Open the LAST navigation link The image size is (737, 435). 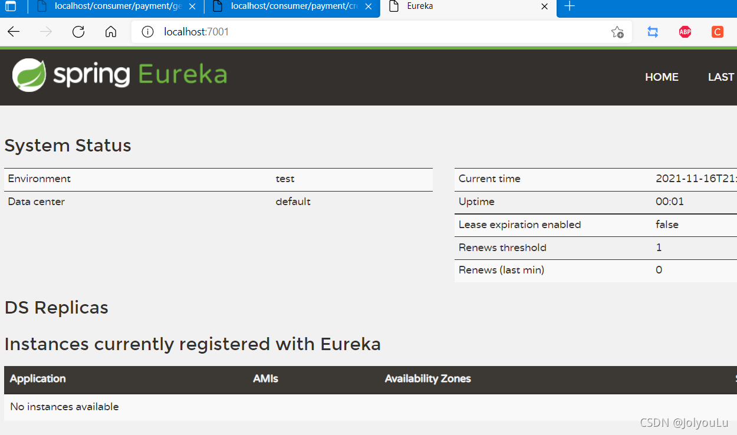(x=722, y=77)
